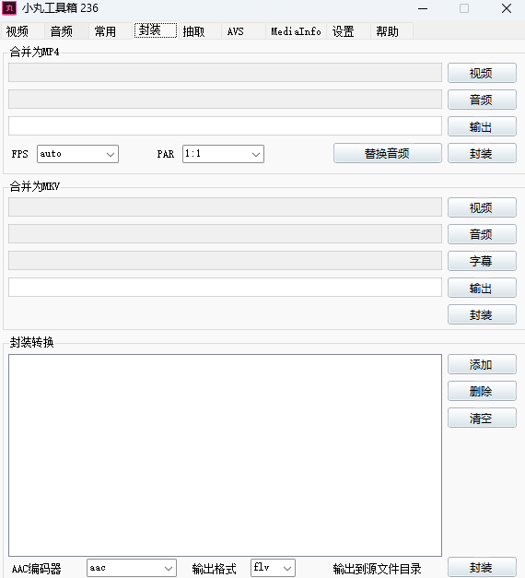
Task: Click the MP4 output path input field
Action: point(225,126)
